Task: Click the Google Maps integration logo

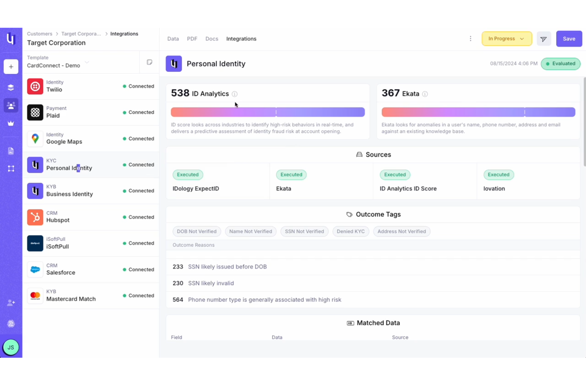Action: point(35,139)
